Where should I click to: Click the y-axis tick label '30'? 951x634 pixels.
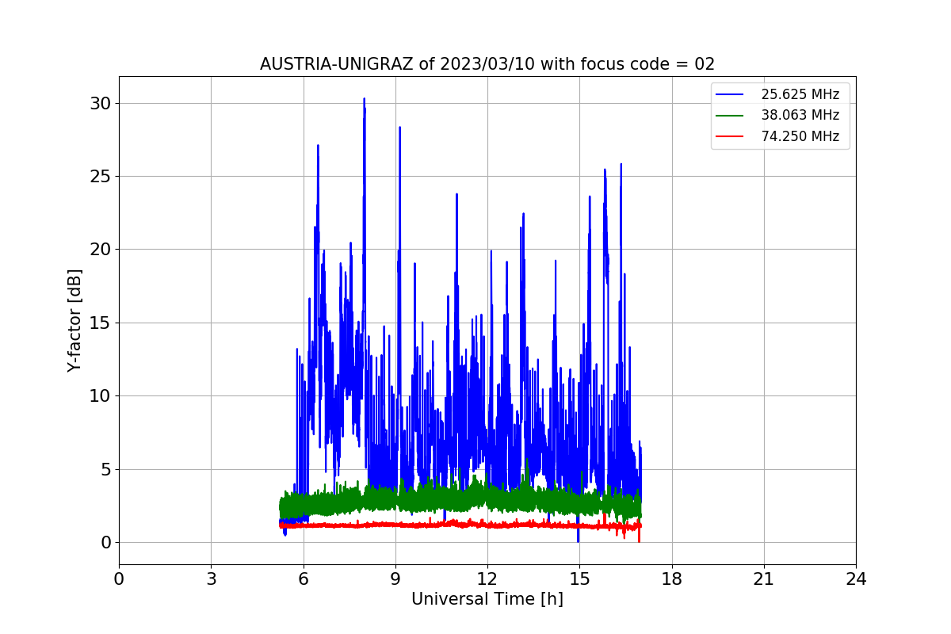[x=100, y=103]
